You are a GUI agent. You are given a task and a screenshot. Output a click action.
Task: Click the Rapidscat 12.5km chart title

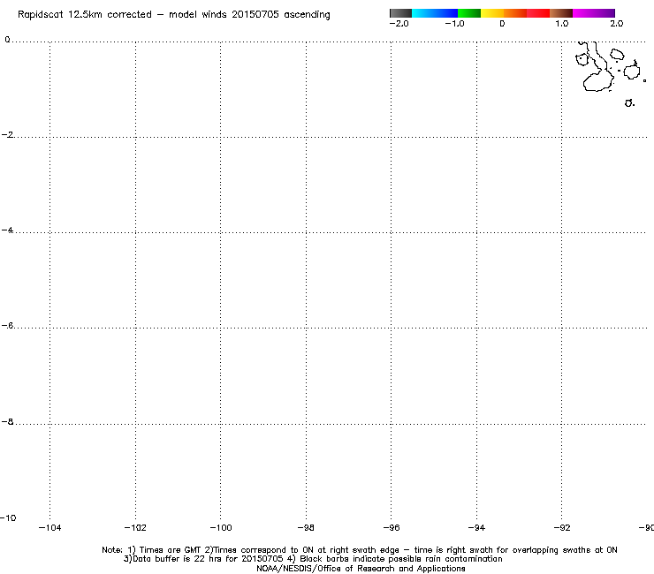click(x=174, y=15)
